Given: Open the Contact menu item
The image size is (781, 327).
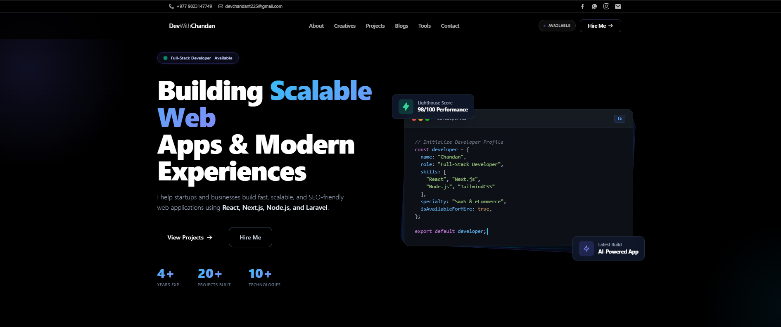Looking at the screenshot, I should 450,26.
